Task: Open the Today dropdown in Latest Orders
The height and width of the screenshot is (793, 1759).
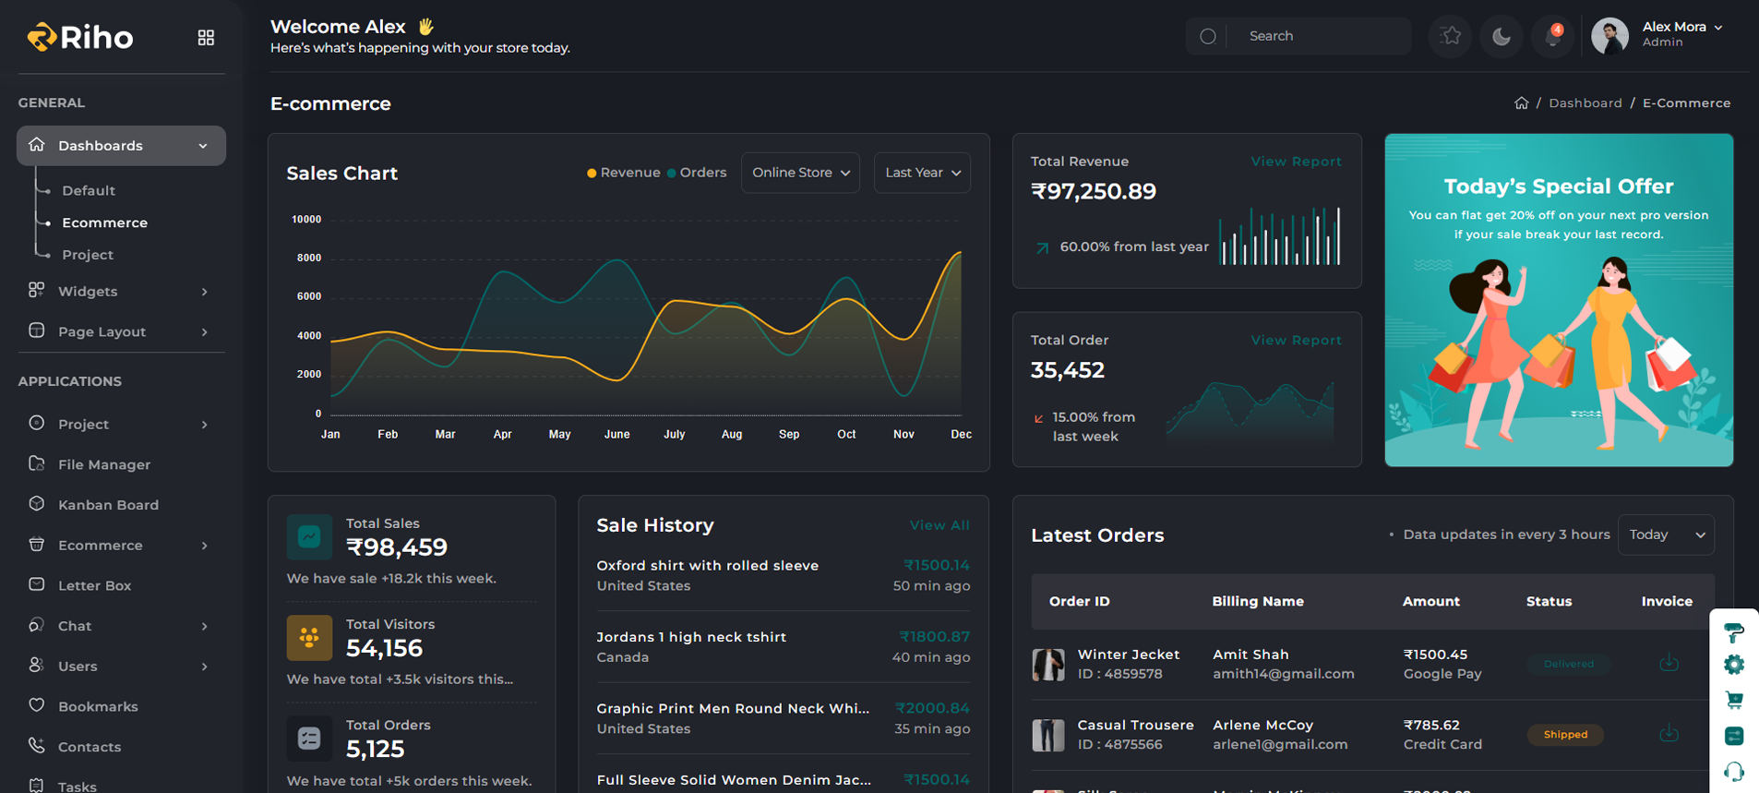Action: click(x=1666, y=535)
